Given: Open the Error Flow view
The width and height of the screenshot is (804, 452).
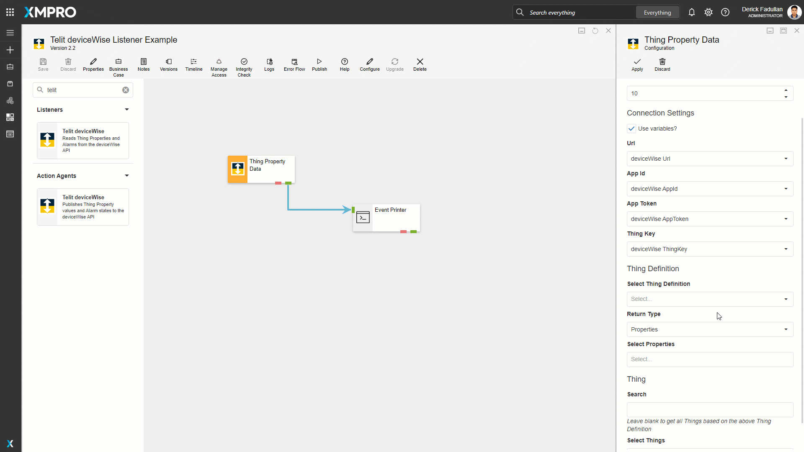Looking at the screenshot, I should pyautogui.click(x=294, y=65).
